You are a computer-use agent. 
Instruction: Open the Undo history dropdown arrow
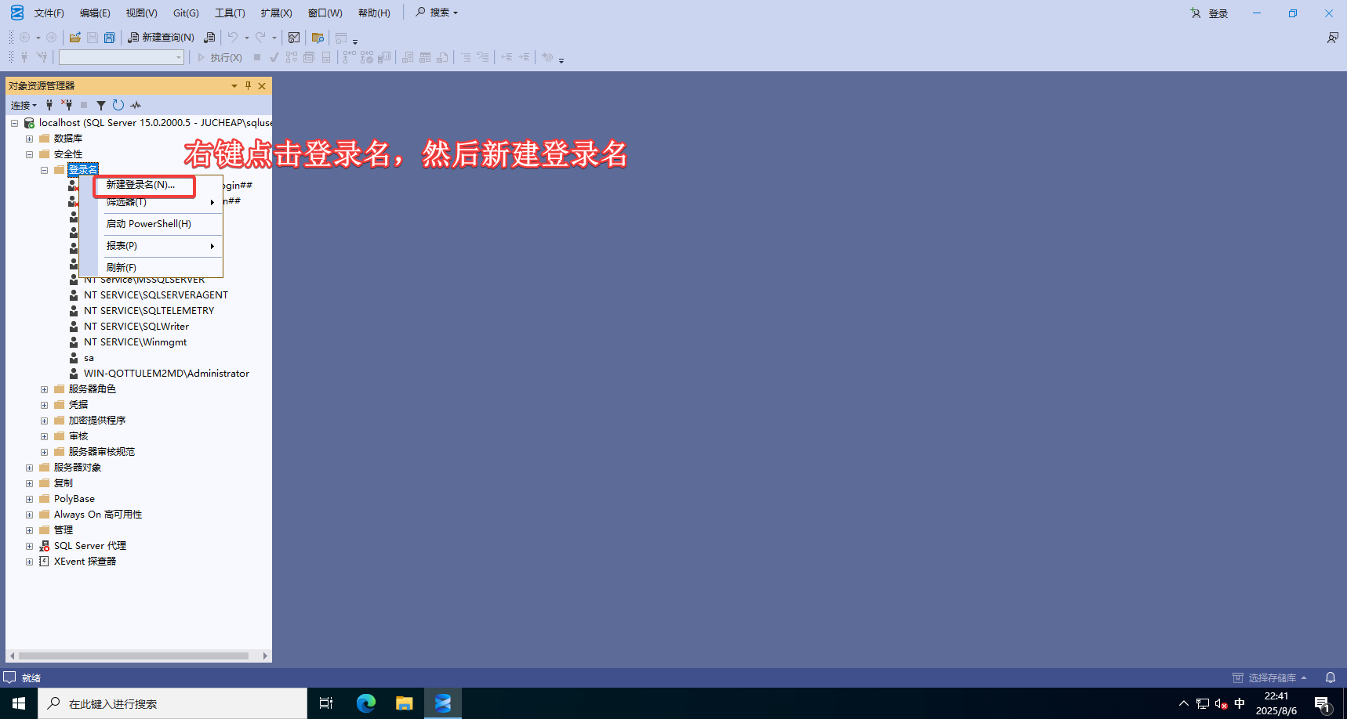click(247, 38)
